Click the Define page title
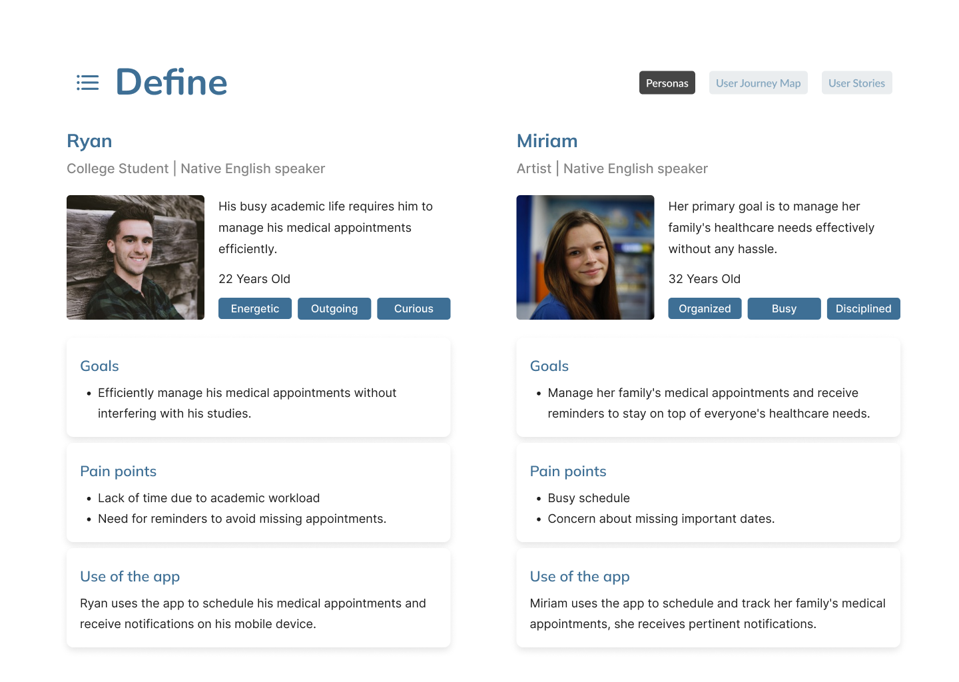 171,83
